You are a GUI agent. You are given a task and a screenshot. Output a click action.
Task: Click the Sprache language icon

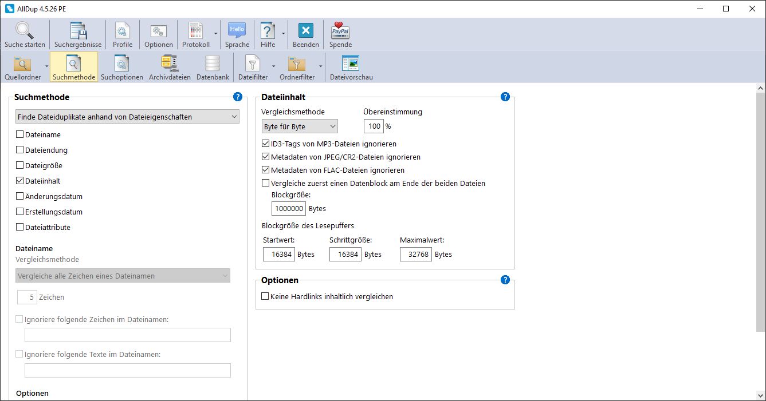237,31
